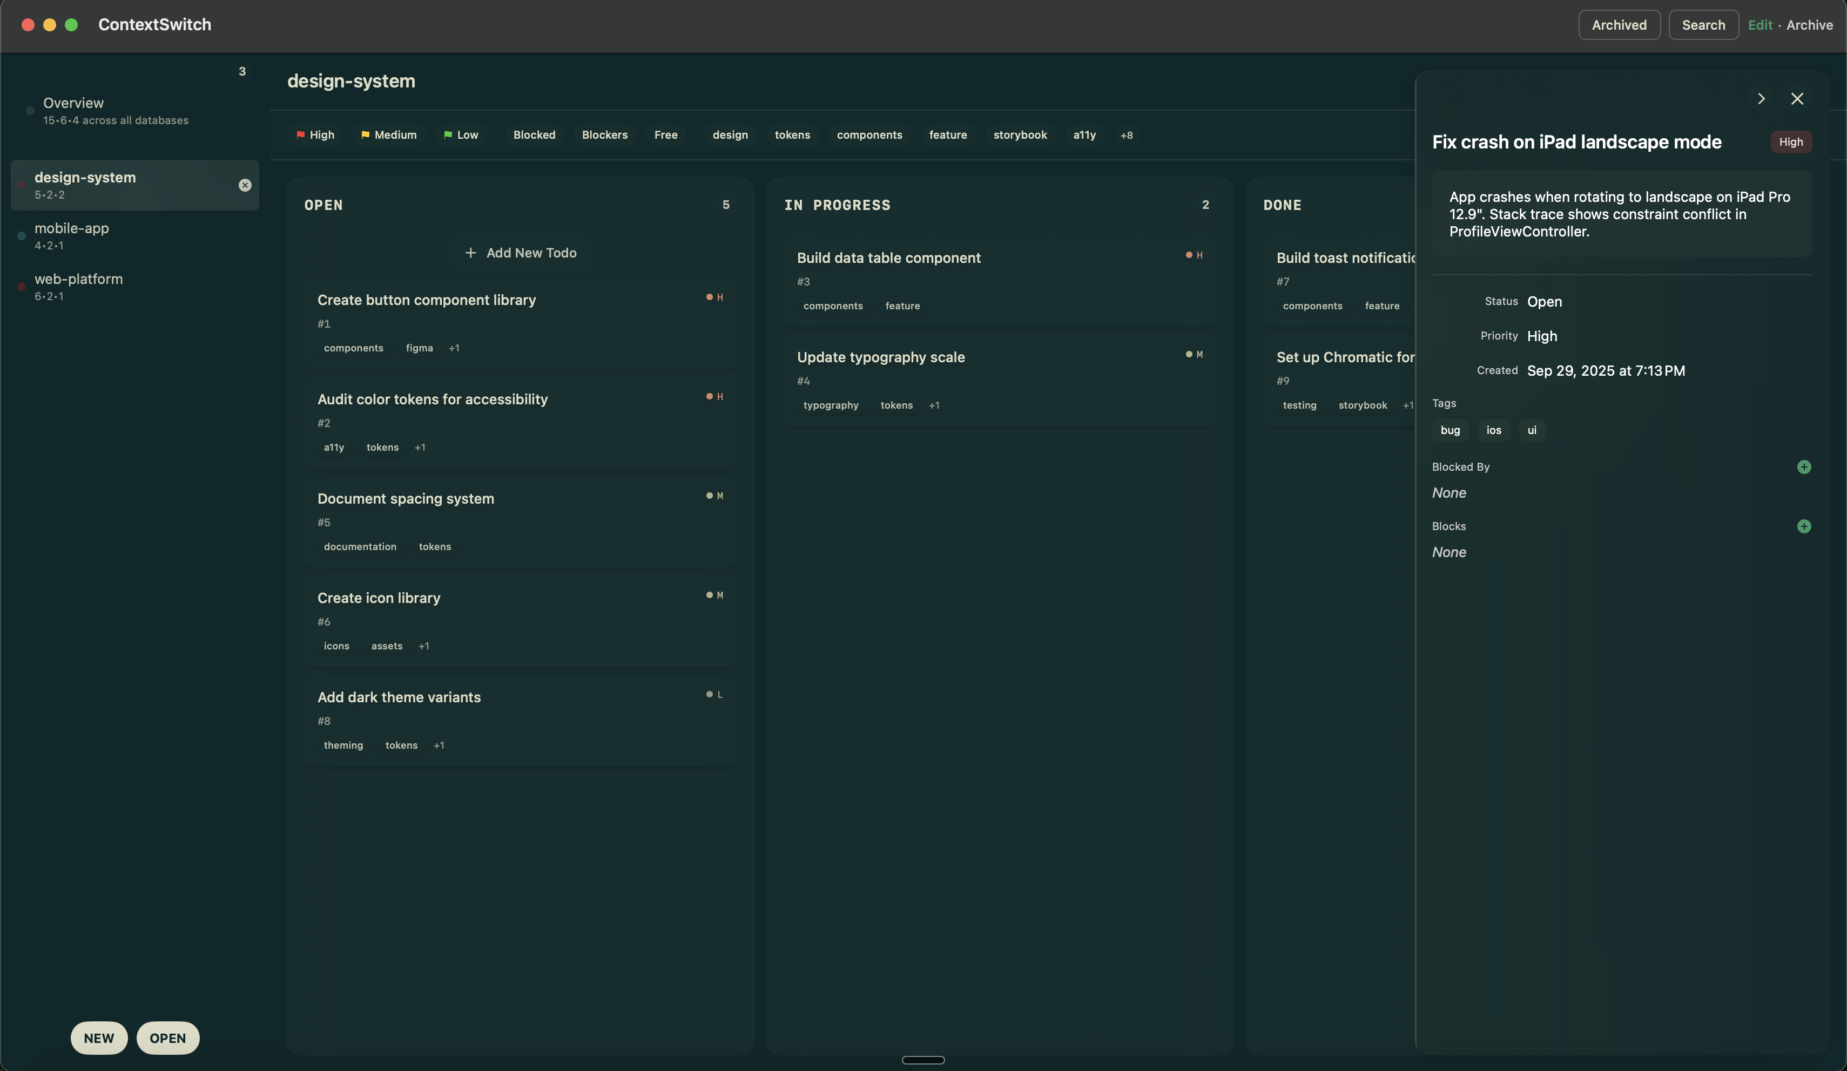Click the green plus beside Blocks
The height and width of the screenshot is (1071, 1847).
[x=1804, y=526]
